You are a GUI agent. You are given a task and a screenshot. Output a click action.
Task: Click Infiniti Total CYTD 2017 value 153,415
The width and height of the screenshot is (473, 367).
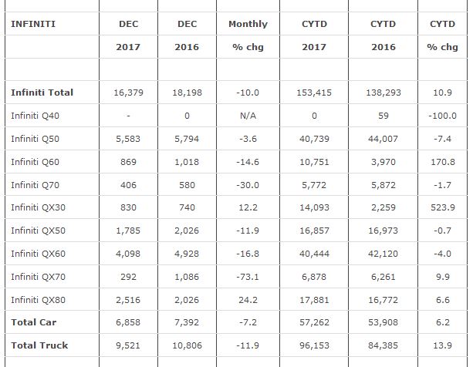314,93
